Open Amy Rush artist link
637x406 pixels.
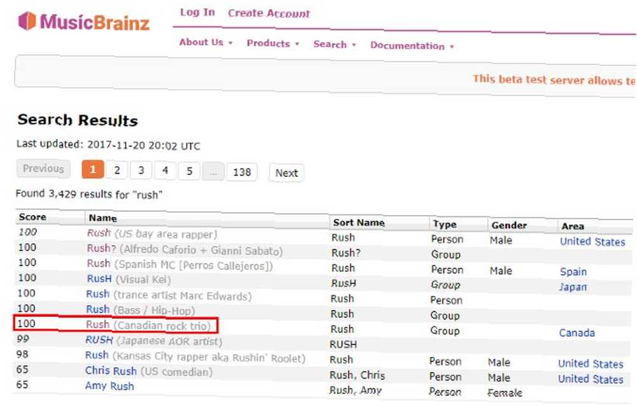[110, 386]
